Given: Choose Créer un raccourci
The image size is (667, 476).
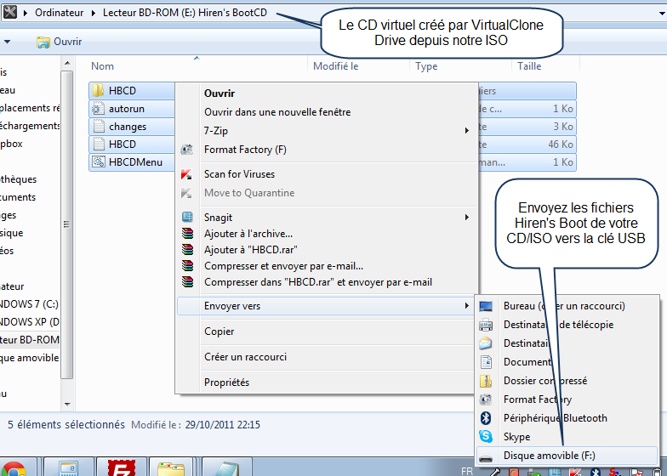Looking at the screenshot, I should coord(245,357).
